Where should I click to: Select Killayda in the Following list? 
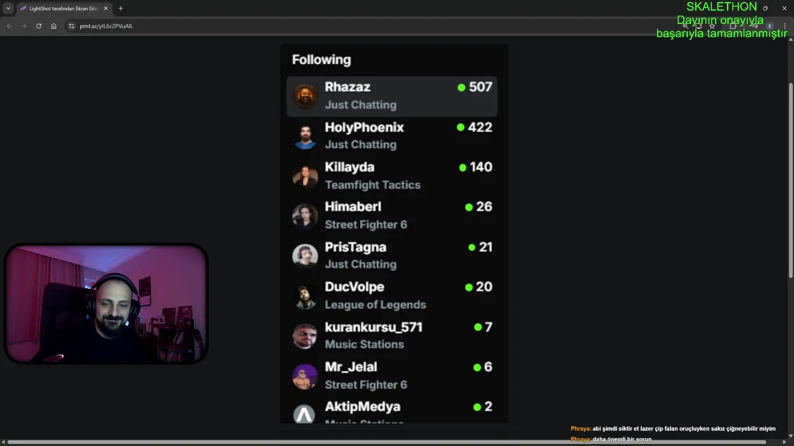click(392, 176)
